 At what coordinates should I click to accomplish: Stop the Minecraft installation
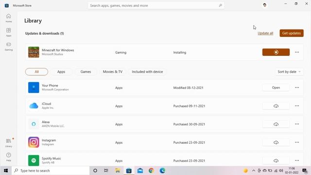click(x=276, y=52)
